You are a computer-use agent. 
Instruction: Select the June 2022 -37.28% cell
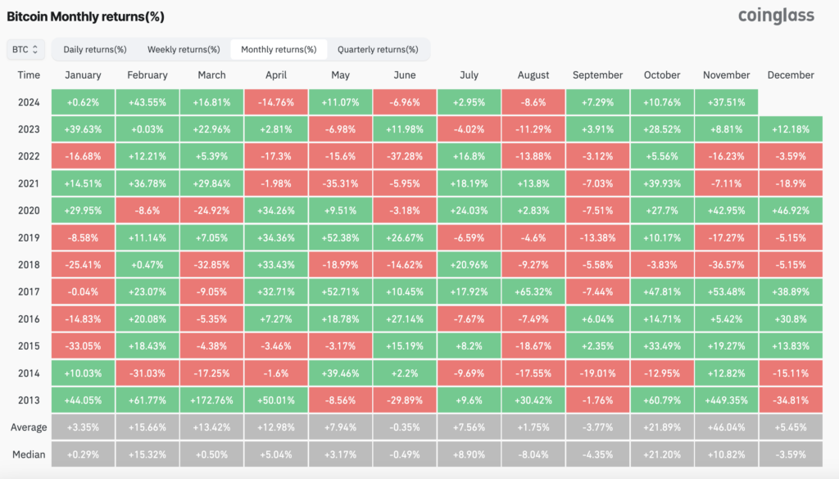pyautogui.click(x=405, y=156)
